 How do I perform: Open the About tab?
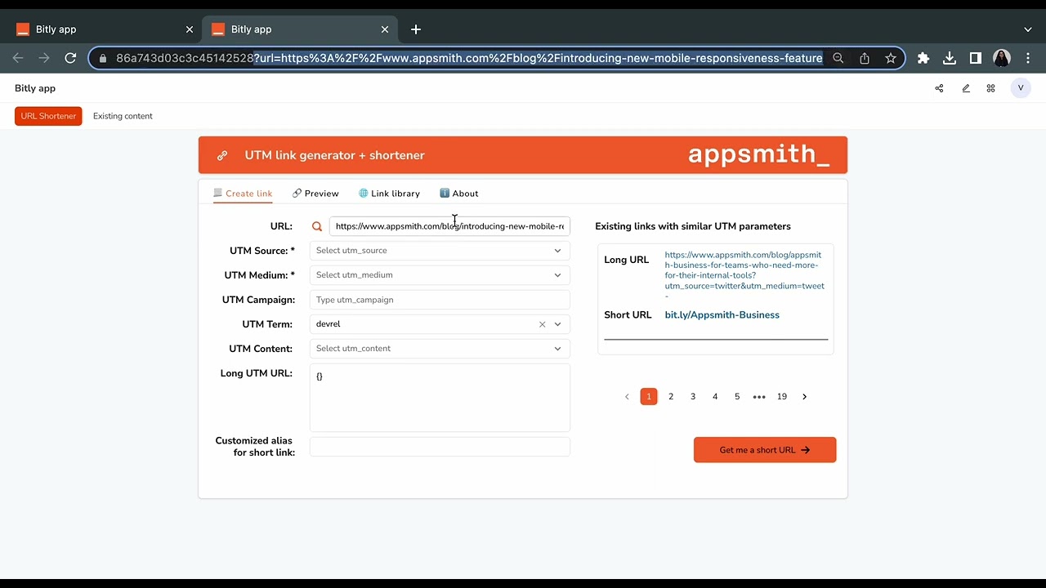[x=459, y=194]
